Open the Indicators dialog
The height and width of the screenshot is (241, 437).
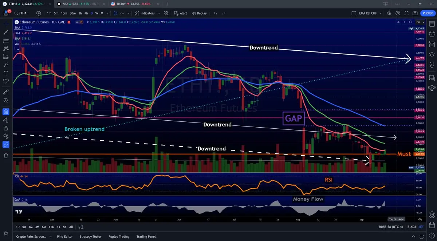pos(145,13)
